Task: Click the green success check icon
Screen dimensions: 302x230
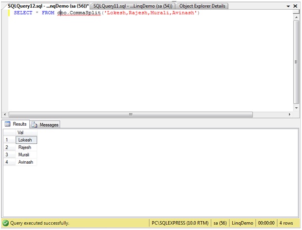Action: click(5, 223)
